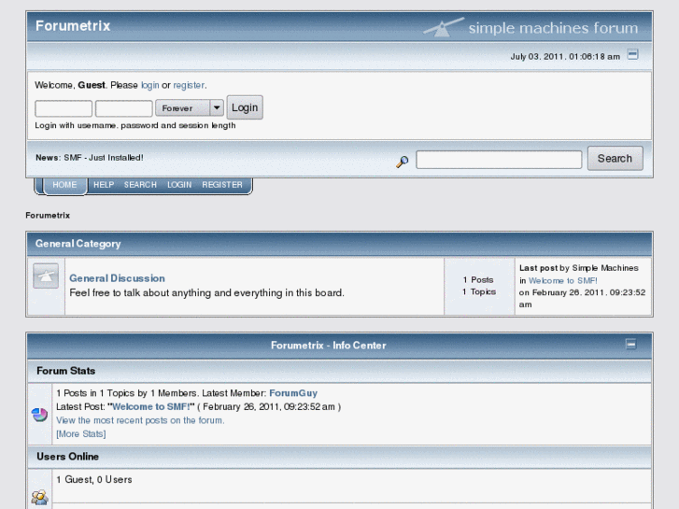Image resolution: width=679 pixels, height=509 pixels.
Task: Click the Forumetrix breadcrumb link
Action: pos(48,216)
